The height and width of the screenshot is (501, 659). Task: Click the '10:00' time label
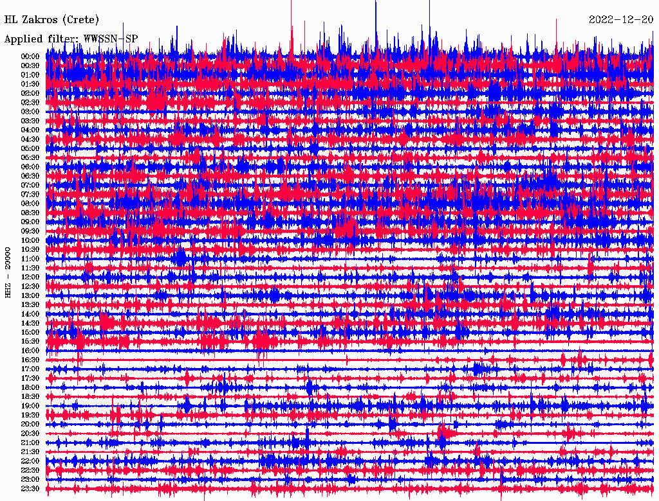(30, 240)
